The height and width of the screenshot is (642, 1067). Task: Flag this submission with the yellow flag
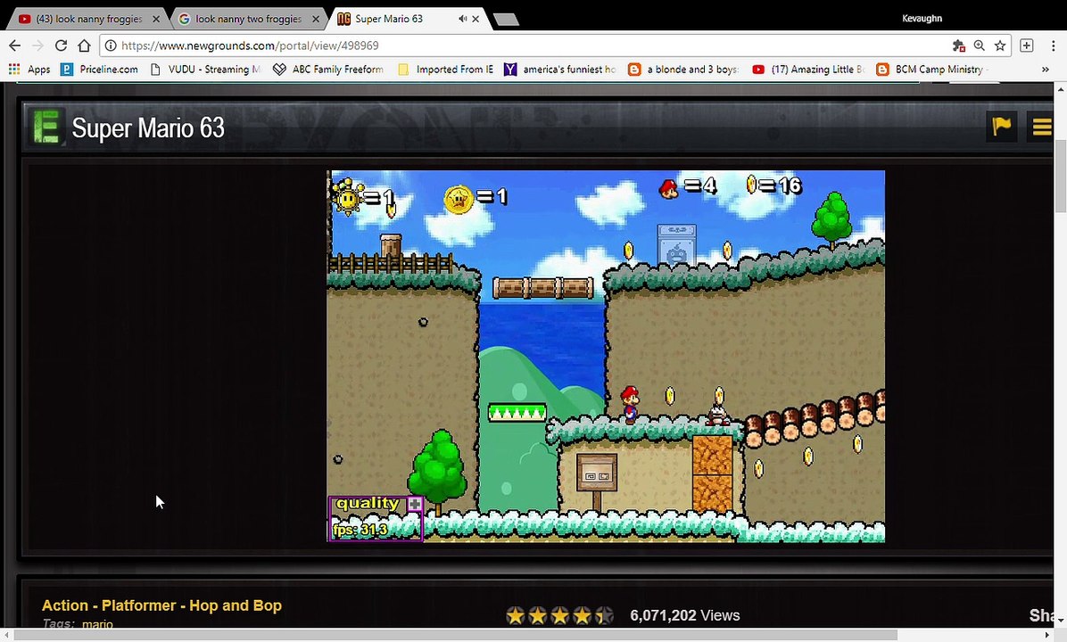[x=1001, y=127]
